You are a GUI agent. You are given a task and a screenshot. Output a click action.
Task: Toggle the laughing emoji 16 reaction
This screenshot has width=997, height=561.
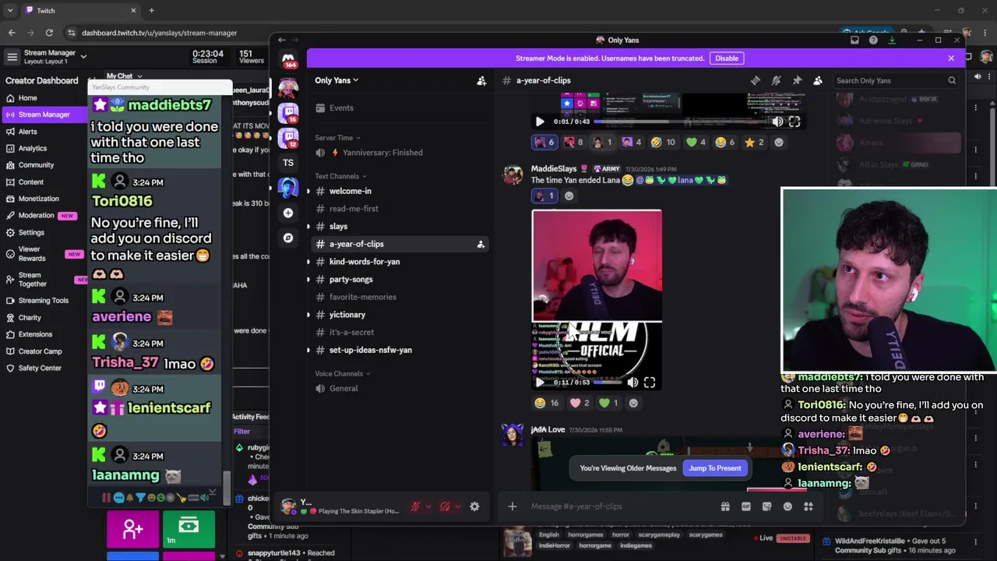548,403
